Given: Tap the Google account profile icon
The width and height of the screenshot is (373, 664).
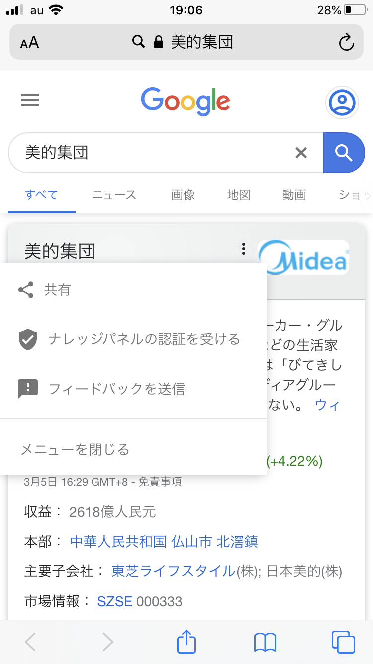Looking at the screenshot, I should tap(342, 103).
